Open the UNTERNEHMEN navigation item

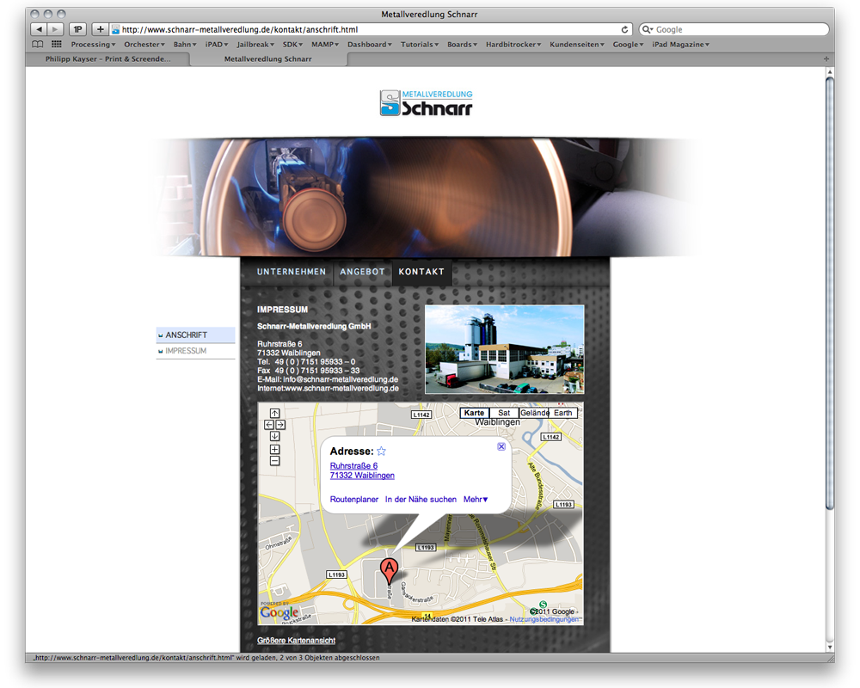[x=292, y=272]
